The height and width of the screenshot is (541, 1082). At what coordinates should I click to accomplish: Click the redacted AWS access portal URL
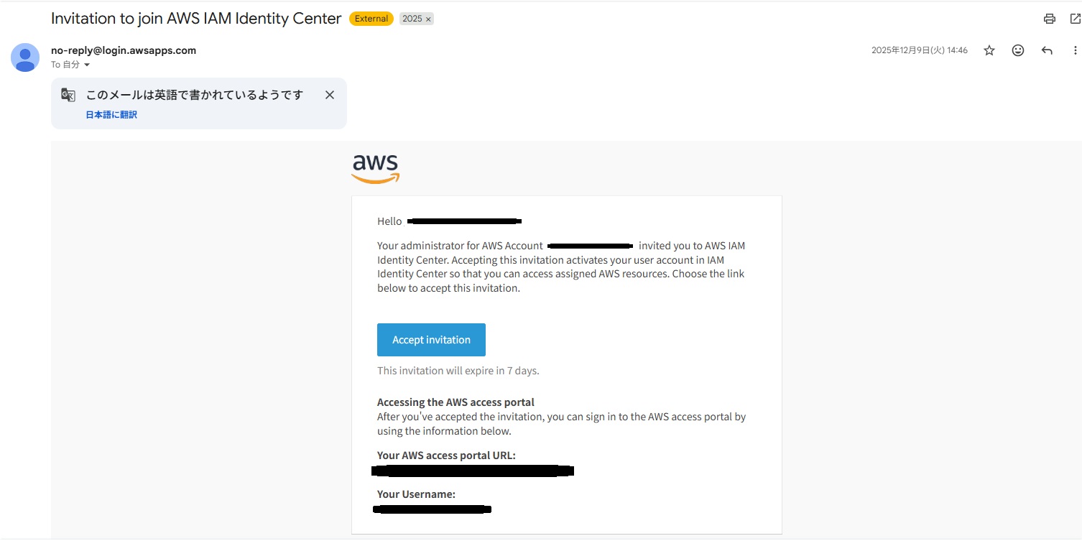[473, 471]
